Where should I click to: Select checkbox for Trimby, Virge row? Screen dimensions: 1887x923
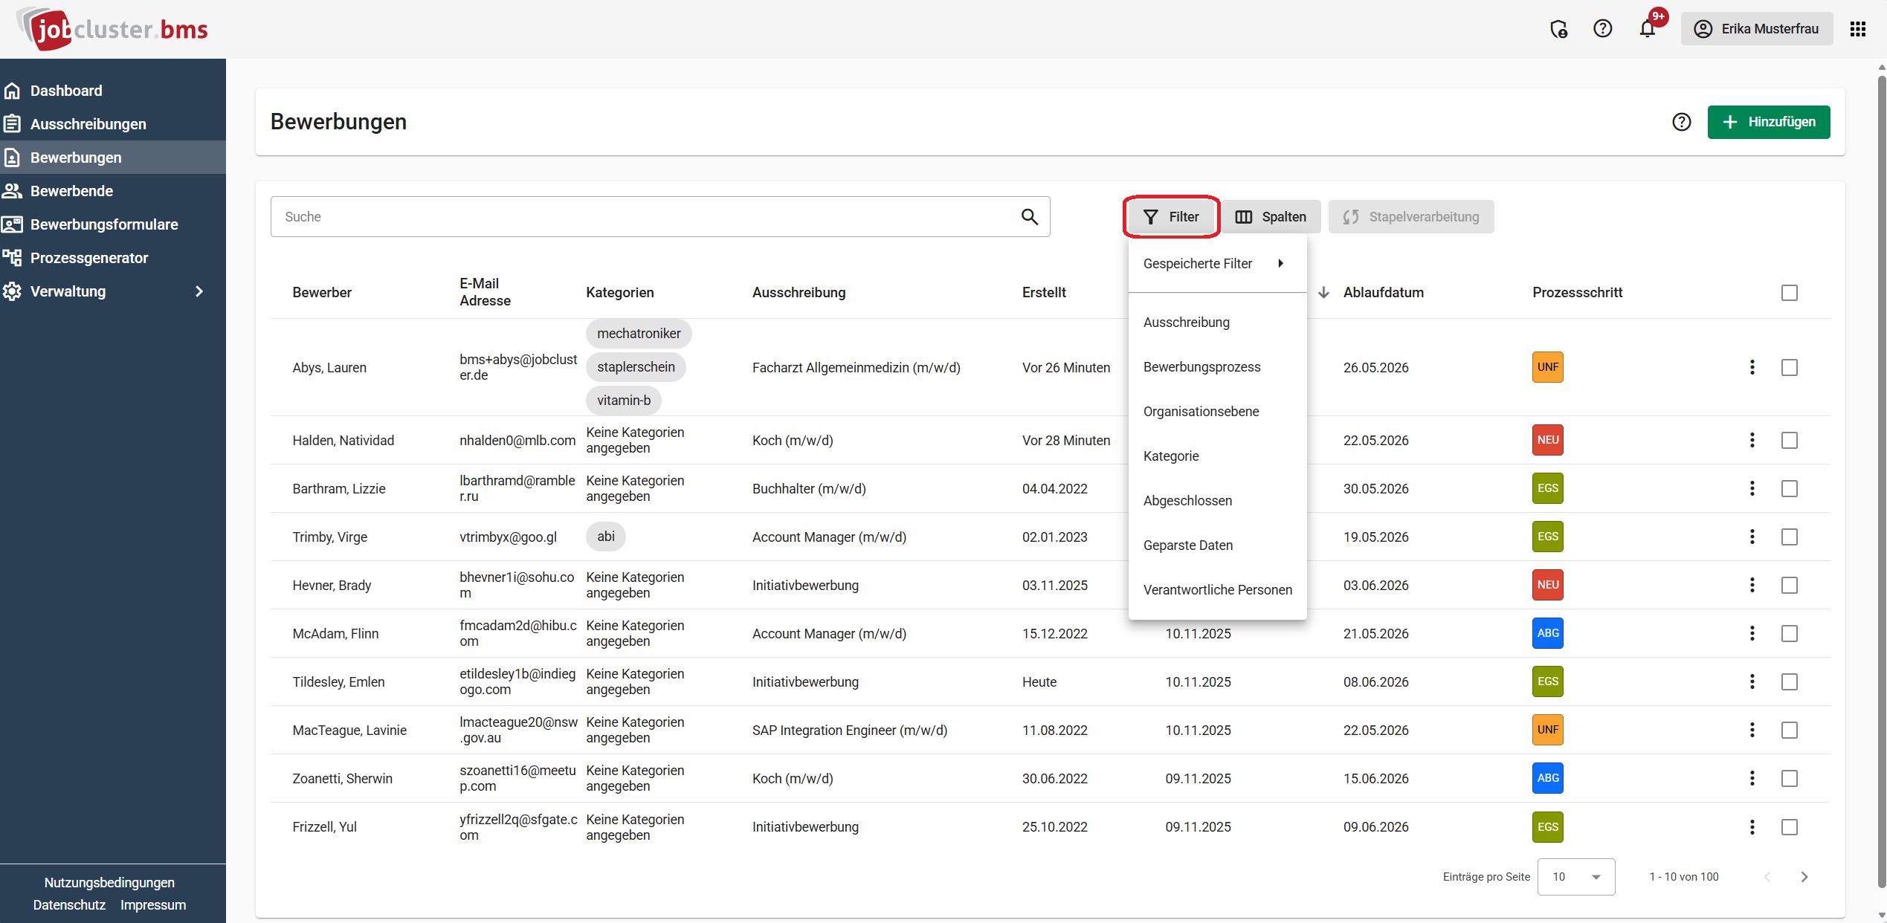(x=1789, y=537)
